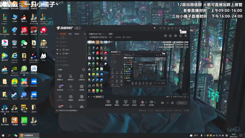245x138 pixels.
Task: Open WeChat from the taskbar
Action: 16,135
